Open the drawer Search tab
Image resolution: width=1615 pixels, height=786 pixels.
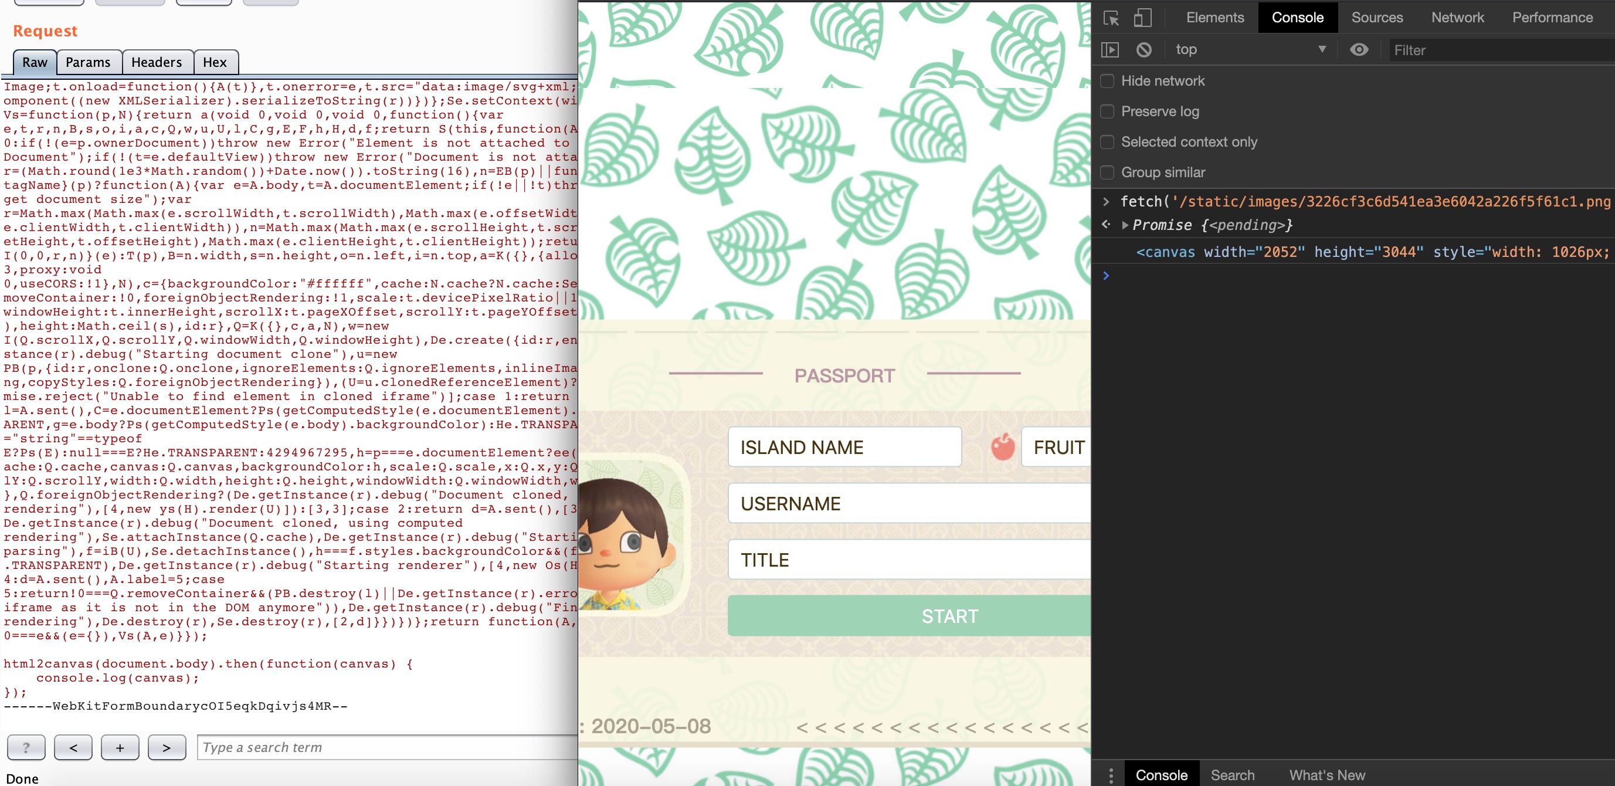coord(1232,775)
